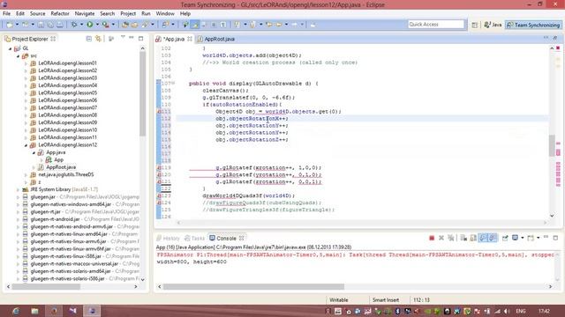Click the Open Perspective icon
Viewport: 565px width, 317px height.
475,25
